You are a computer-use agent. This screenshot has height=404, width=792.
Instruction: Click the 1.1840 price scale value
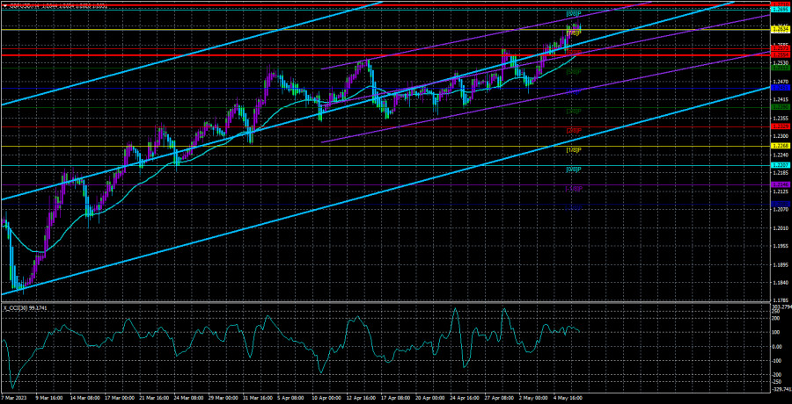[781, 284]
